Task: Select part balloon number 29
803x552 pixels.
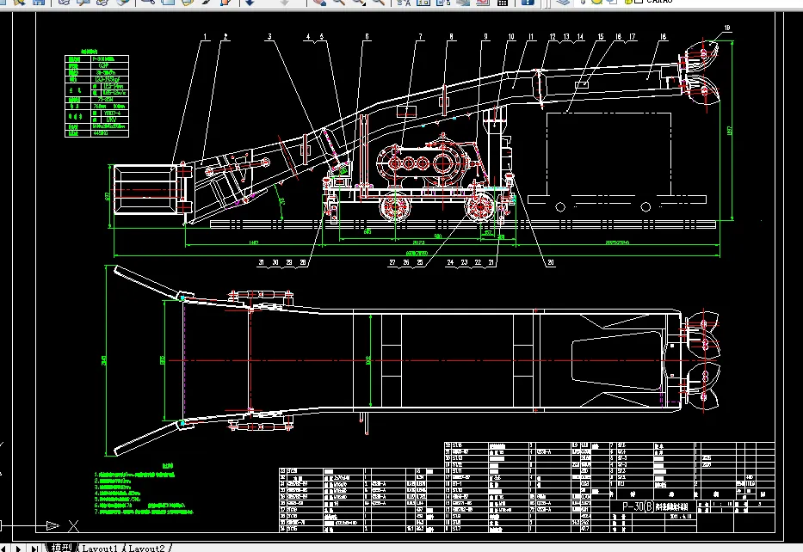Action: (289, 262)
